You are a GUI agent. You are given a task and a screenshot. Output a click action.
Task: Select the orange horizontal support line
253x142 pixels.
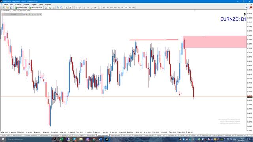123,97
